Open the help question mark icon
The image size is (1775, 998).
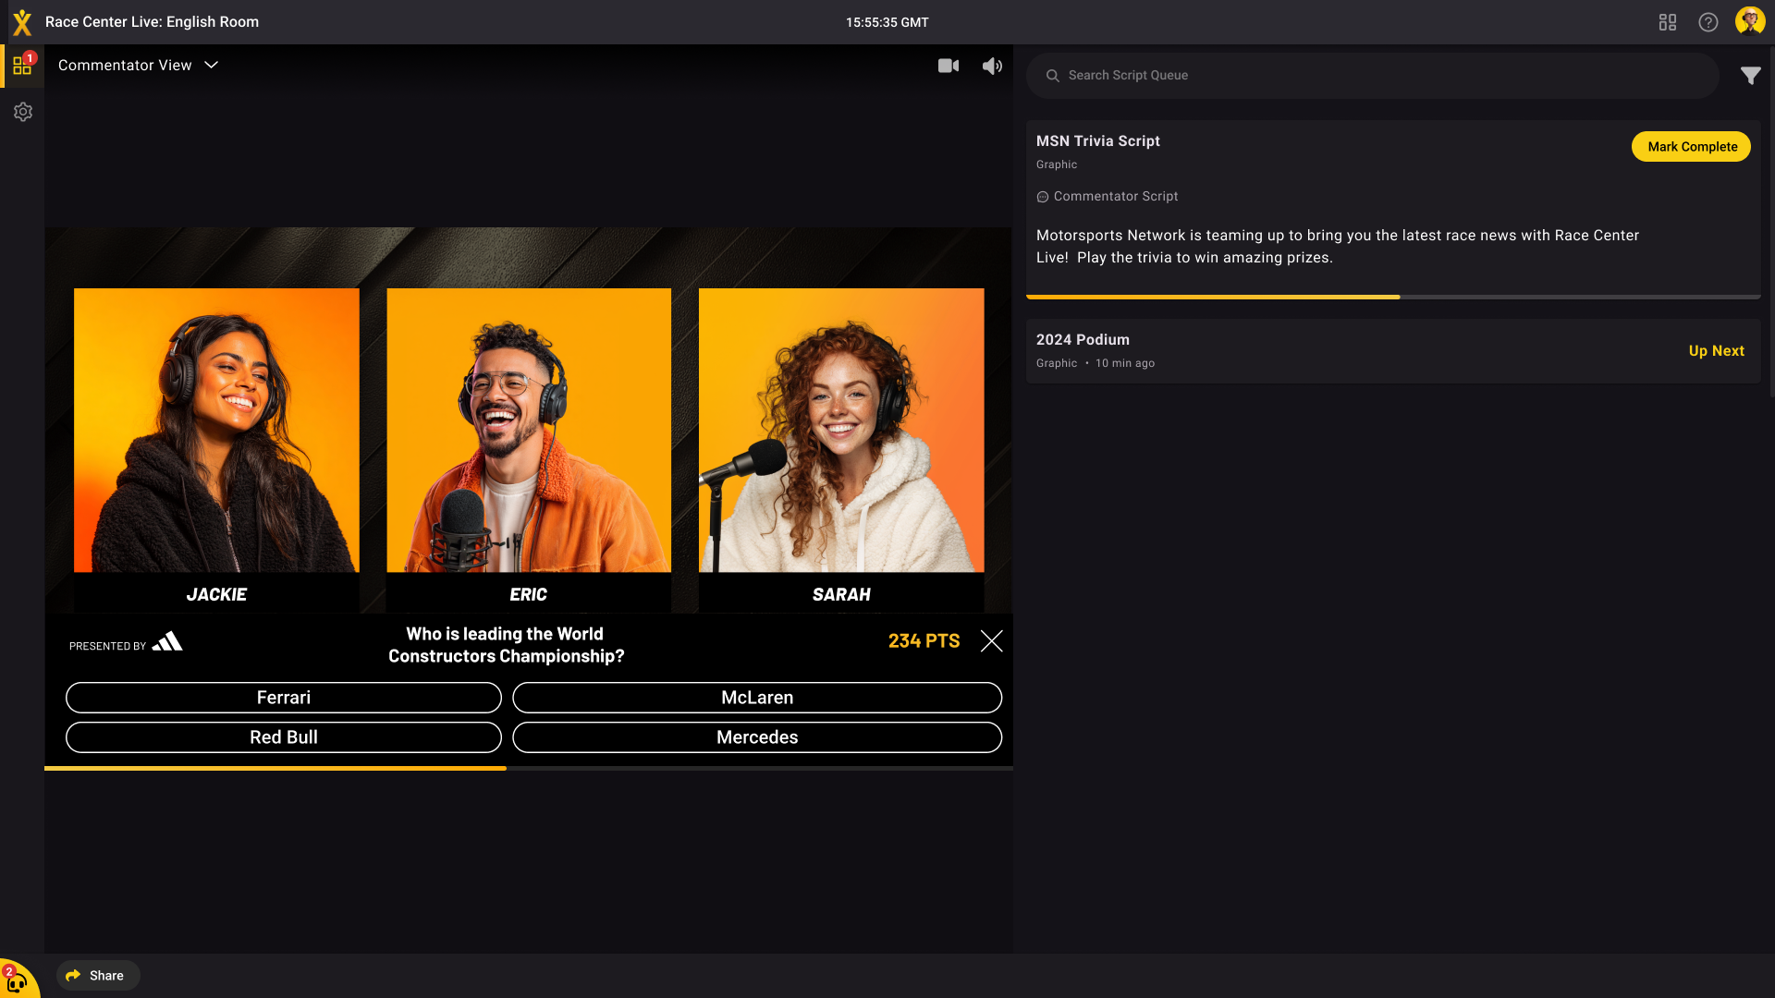pyautogui.click(x=1708, y=22)
